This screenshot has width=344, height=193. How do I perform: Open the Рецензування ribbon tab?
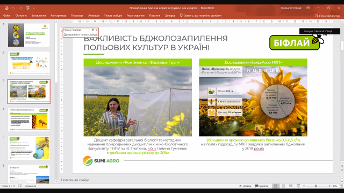(135, 16)
